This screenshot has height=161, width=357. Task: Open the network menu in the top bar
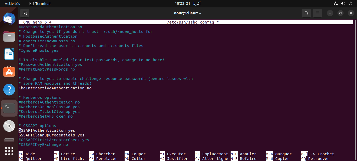(x=335, y=3)
